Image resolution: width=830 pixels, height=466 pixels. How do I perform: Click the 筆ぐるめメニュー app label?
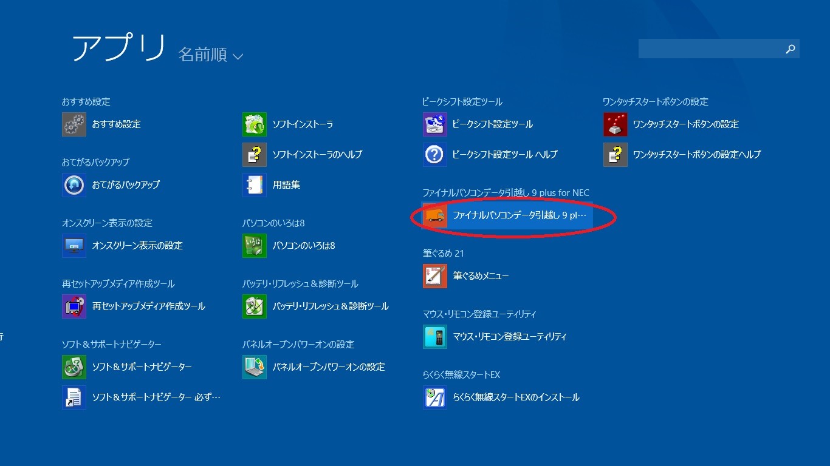point(481,276)
